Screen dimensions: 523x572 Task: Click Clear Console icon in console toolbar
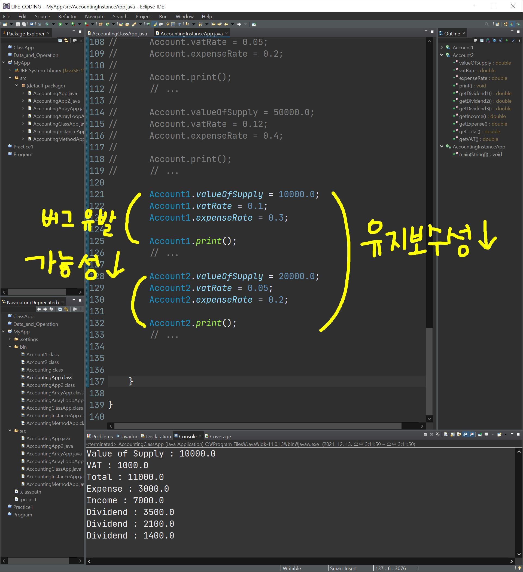click(x=446, y=434)
